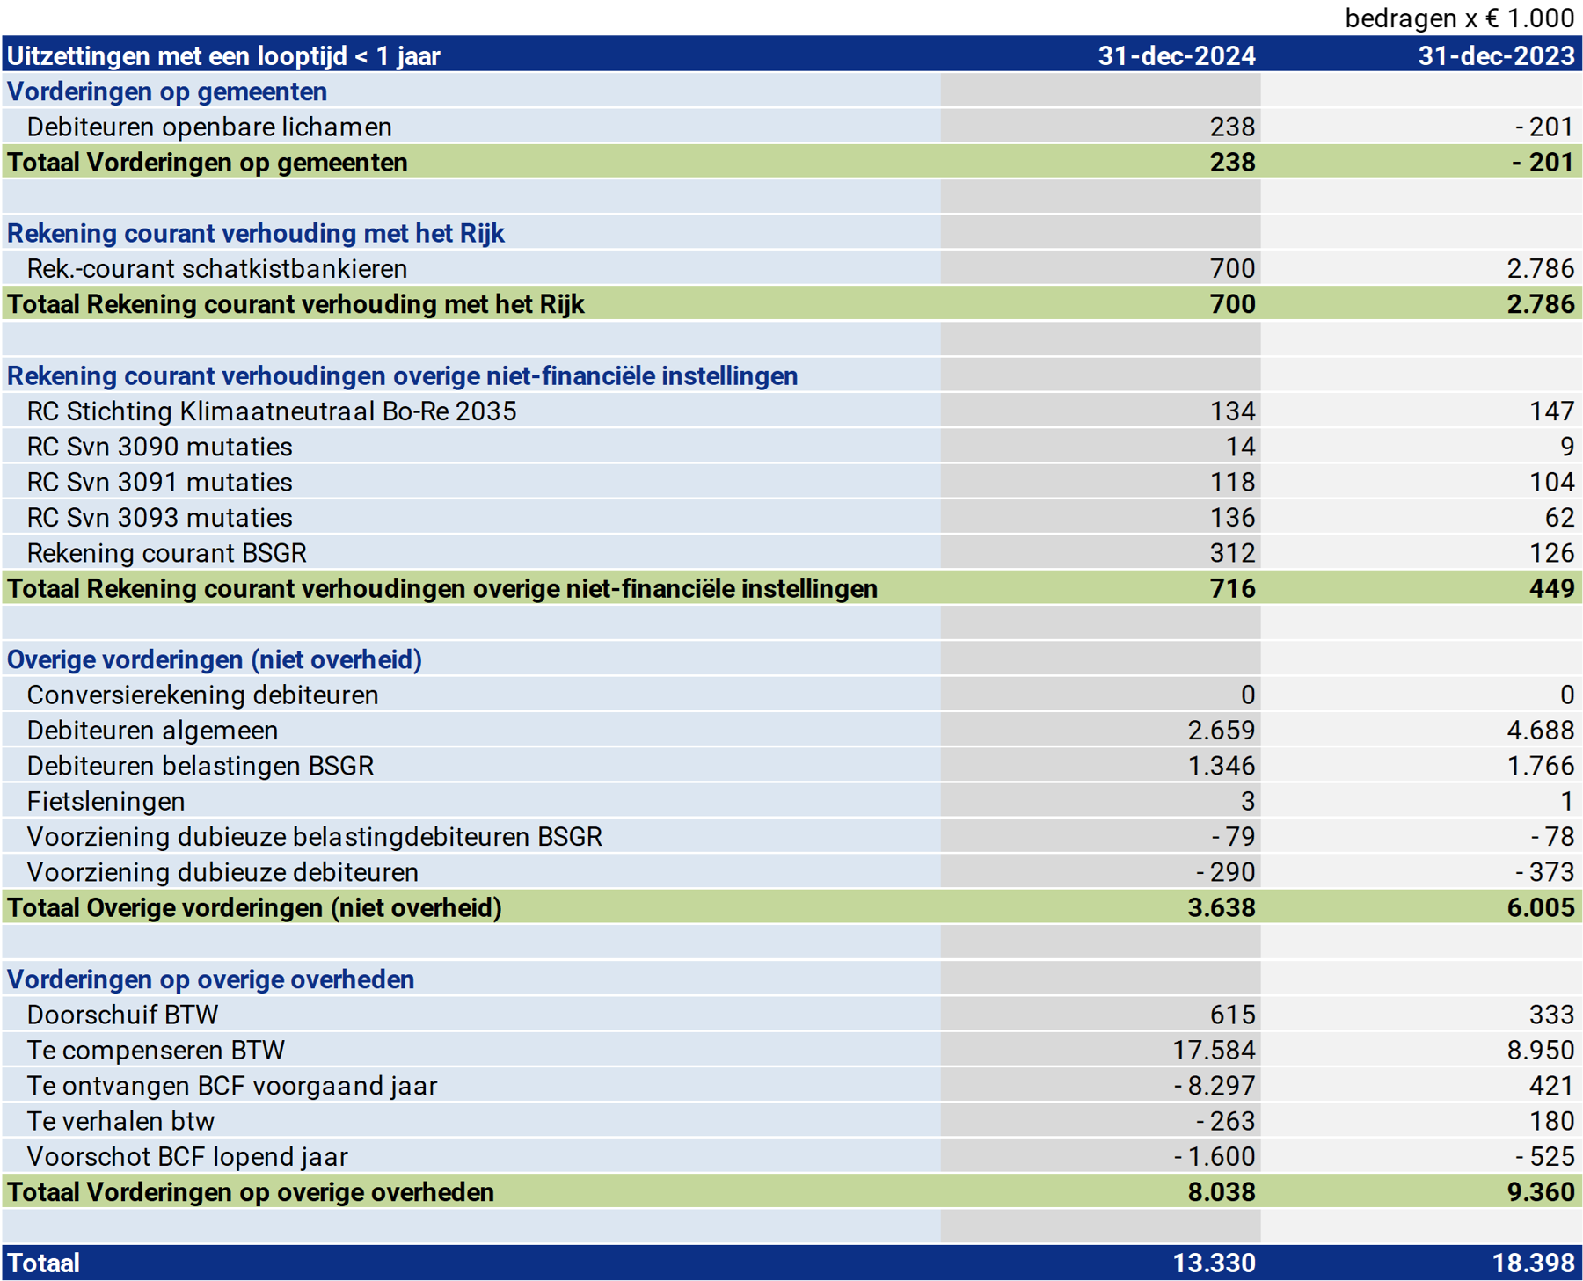Image resolution: width=1583 pixels, height=1281 pixels.
Task: Select the 'Debiteuren algemeen' 2023 value 4.688
Action: tap(1539, 730)
